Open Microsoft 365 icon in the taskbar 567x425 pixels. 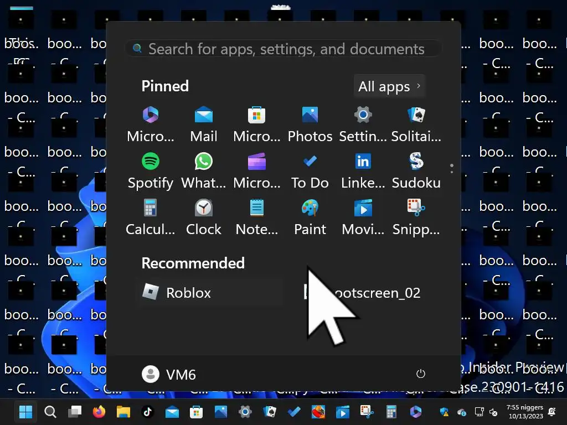pos(415,412)
